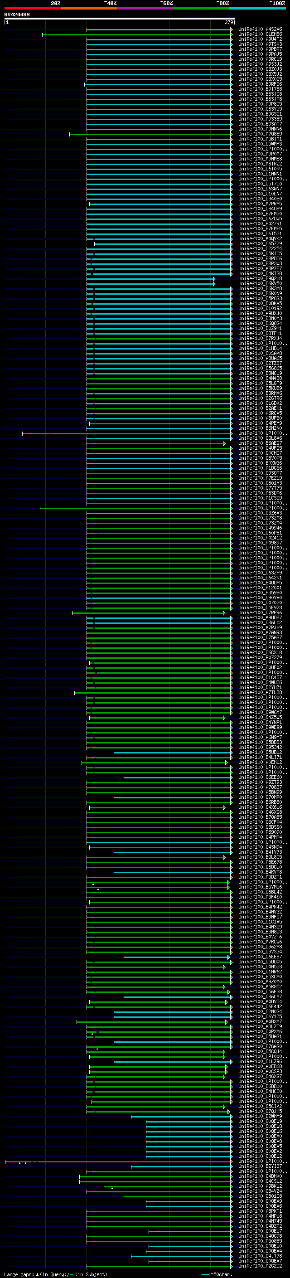The height and width of the screenshot is (1278, 290).
Task: Click the green alignment bar of UniRef100_C1EHB6
Action: coord(137,35)
